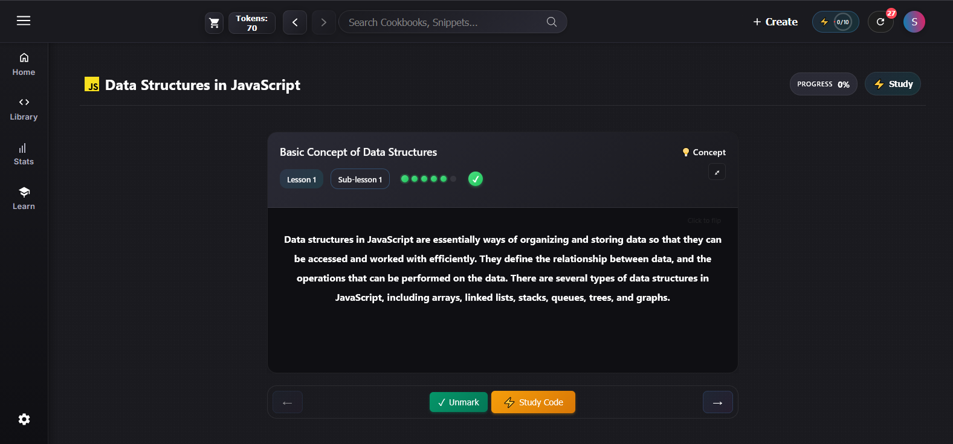Click the refresh notifications icon
Screen dimensions: 953x444
(x=880, y=22)
